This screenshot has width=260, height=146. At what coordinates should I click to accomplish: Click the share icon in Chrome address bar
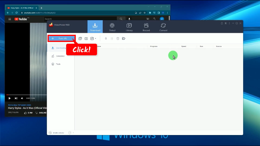140,13
